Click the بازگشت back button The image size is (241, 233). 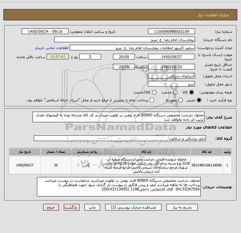pyautogui.click(x=72, y=207)
